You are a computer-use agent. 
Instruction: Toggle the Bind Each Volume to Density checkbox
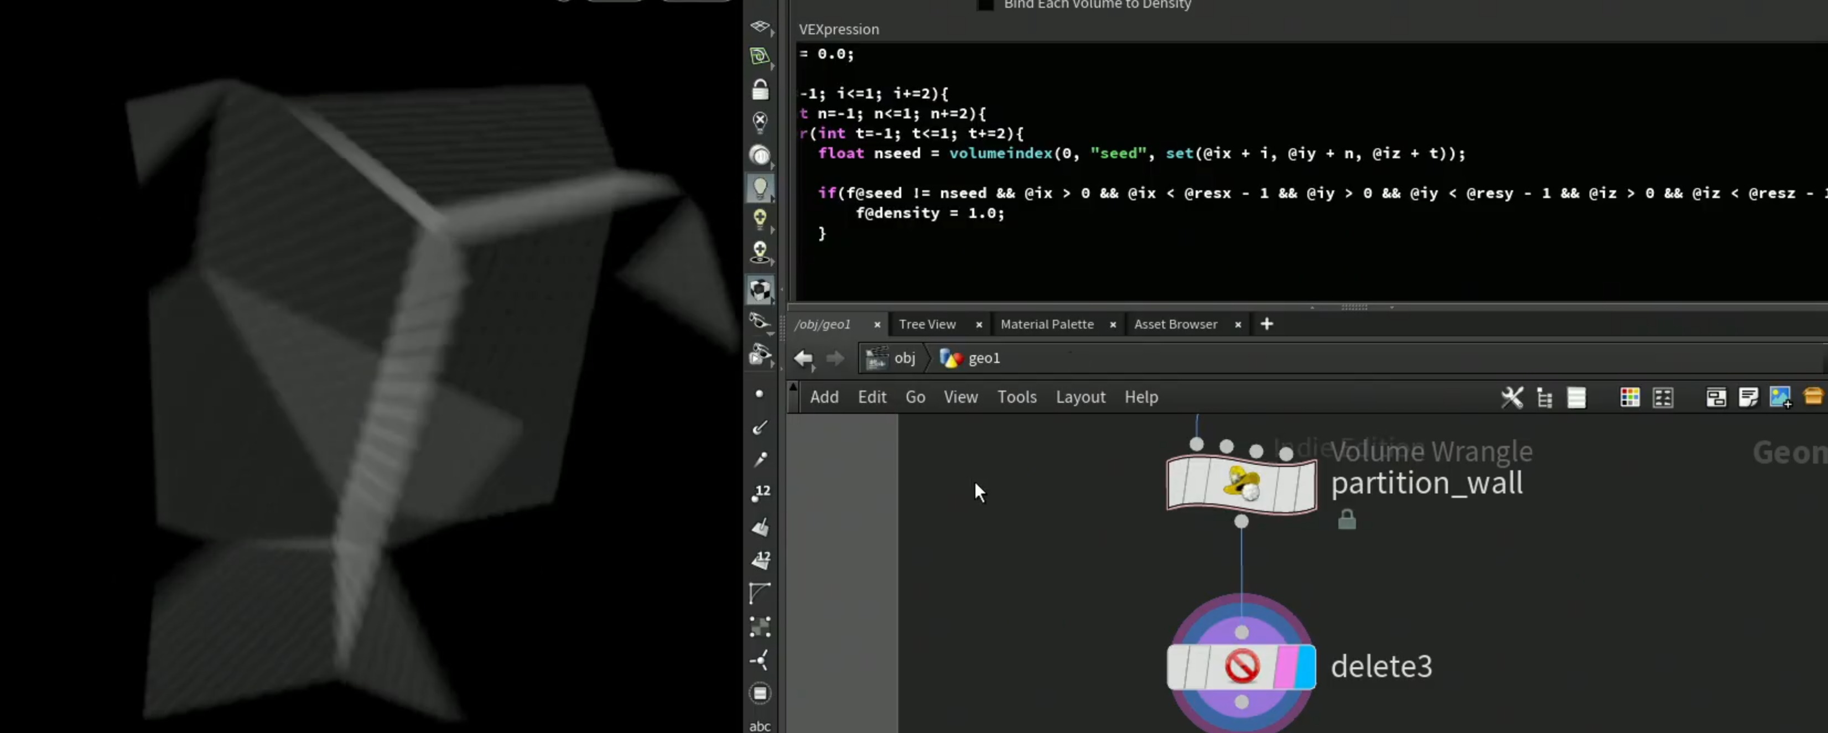(x=985, y=4)
